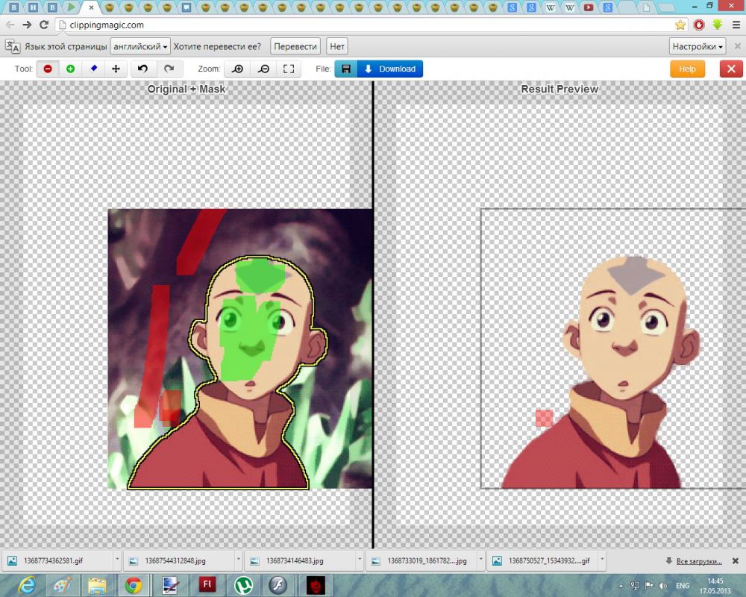Undo the last mark
Image resolution: width=746 pixels, height=597 pixels.
click(142, 69)
